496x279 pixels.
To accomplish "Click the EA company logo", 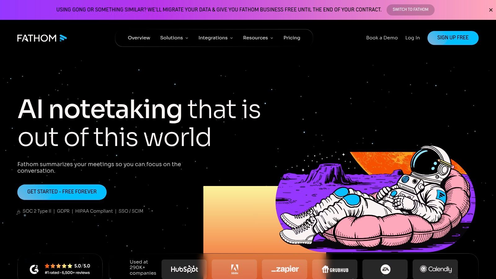I will coord(385,269).
